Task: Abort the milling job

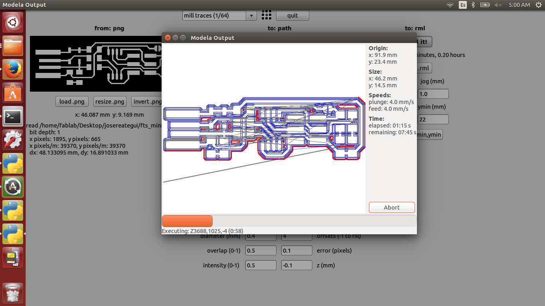Action: pyautogui.click(x=392, y=208)
